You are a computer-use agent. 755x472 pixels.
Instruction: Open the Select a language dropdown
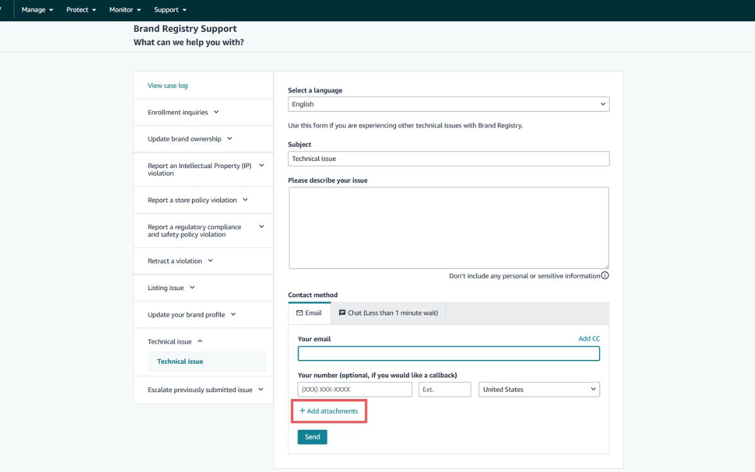[449, 104]
